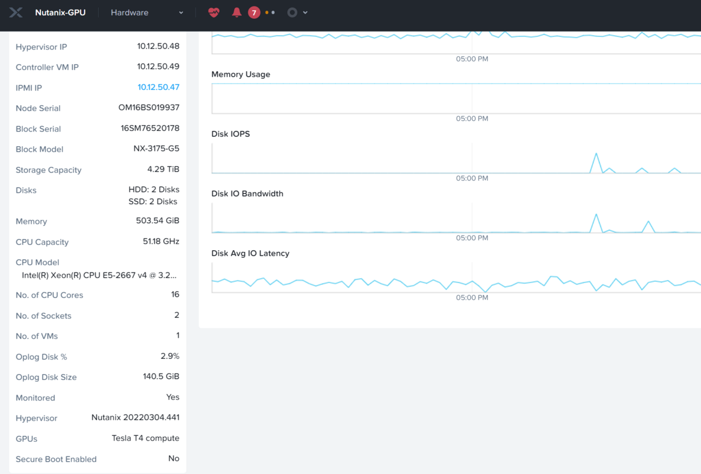The height and width of the screenshot is (474, 701).
Task: Open the IPMI IP link 10.12.50.47
Action: pos(158,87)
